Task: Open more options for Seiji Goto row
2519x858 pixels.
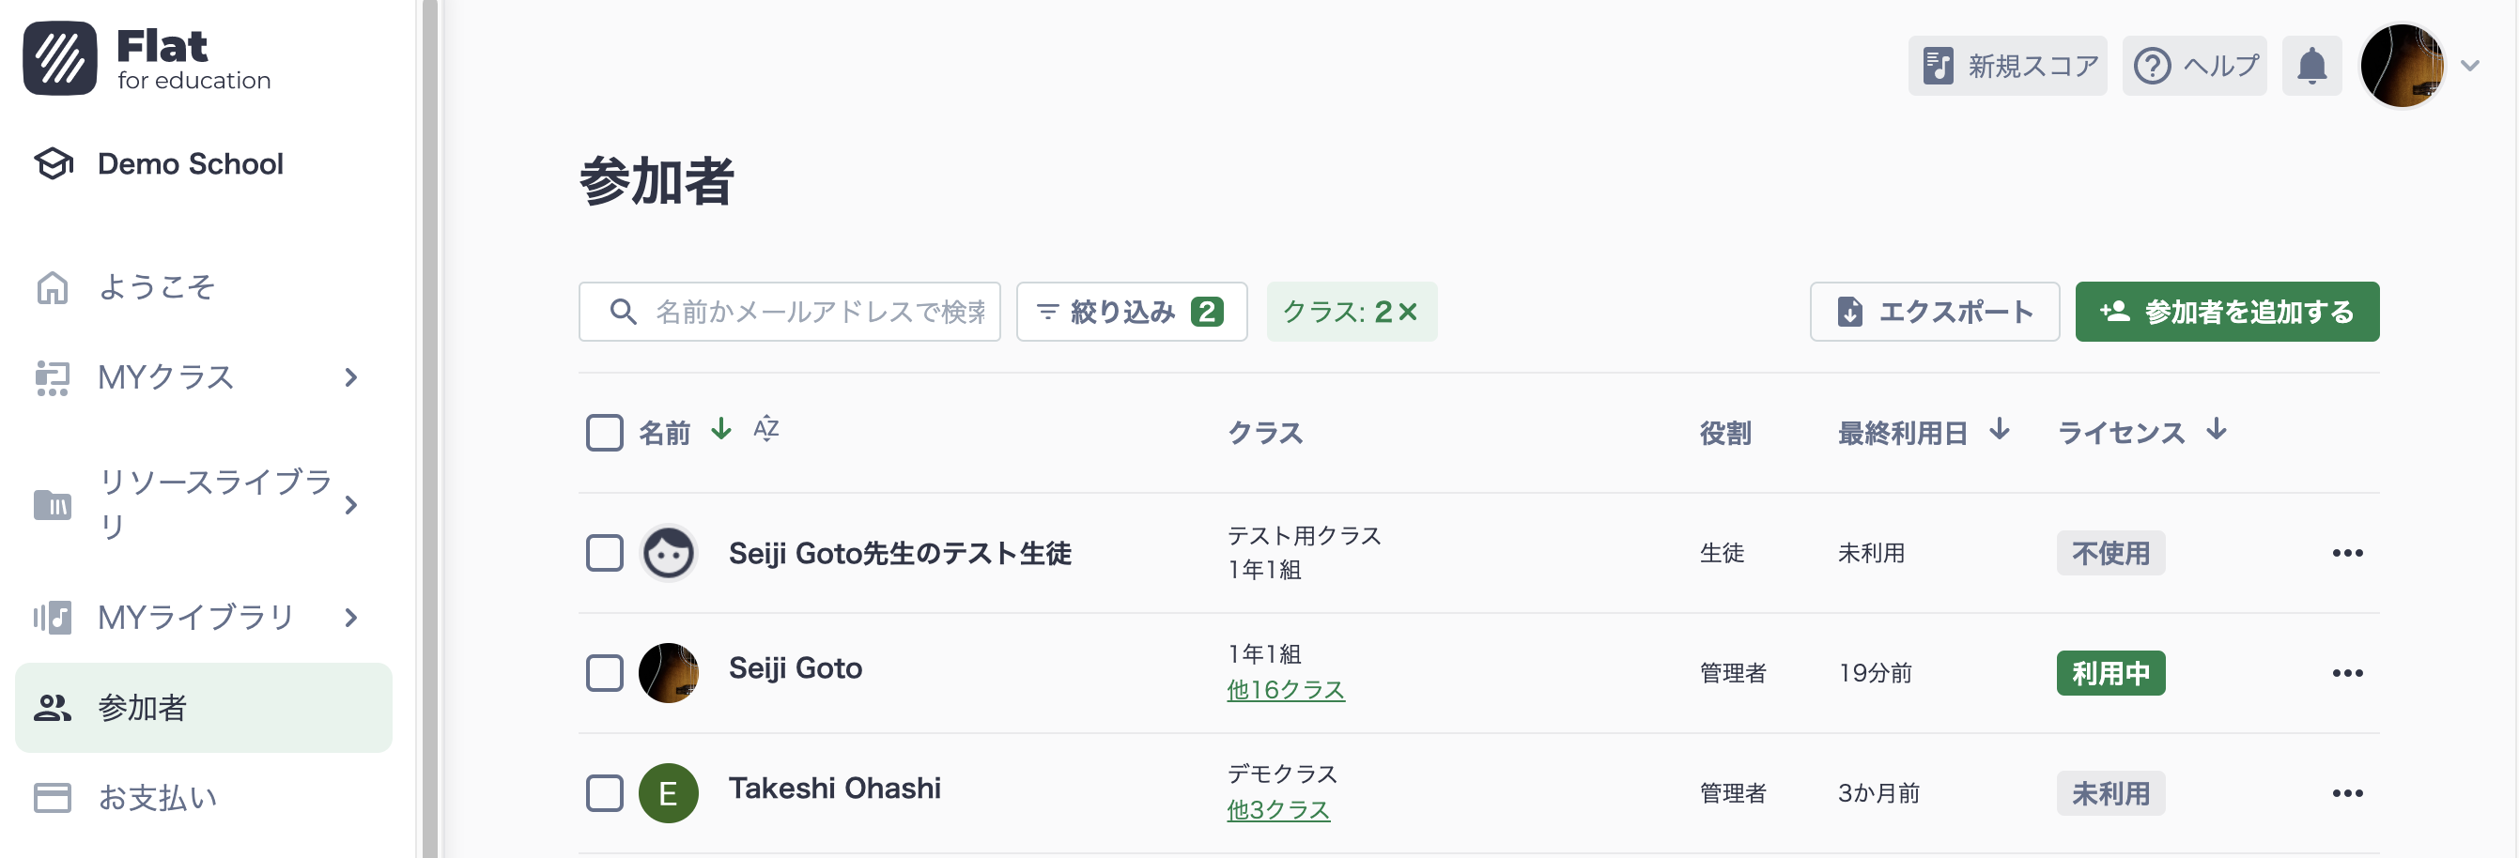Action: (2347, 673)
